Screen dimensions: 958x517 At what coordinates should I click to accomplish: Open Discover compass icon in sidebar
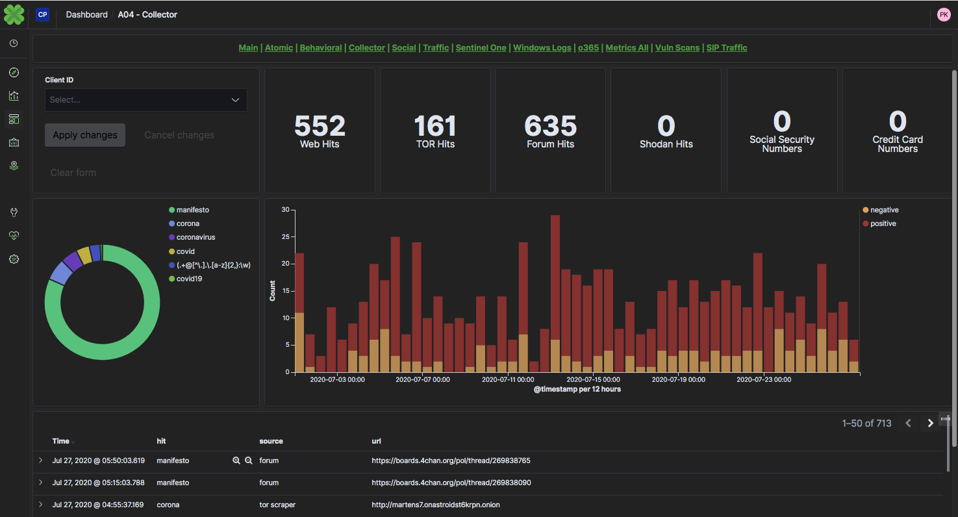tap(14, 72)
